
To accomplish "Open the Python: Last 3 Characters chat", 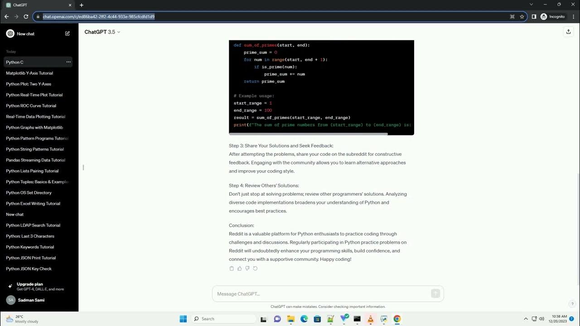I will coord(38,236).
